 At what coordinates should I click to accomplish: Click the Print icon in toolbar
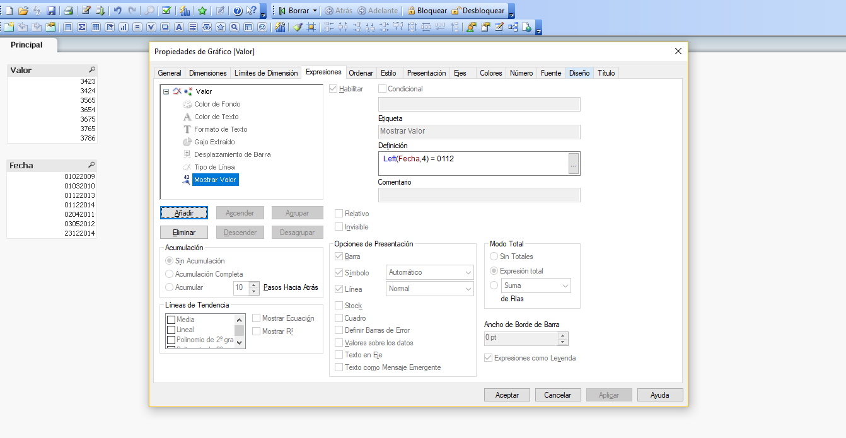68,11
